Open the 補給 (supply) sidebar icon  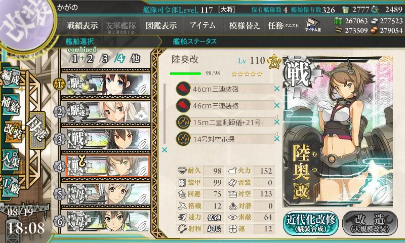[11, 104]
